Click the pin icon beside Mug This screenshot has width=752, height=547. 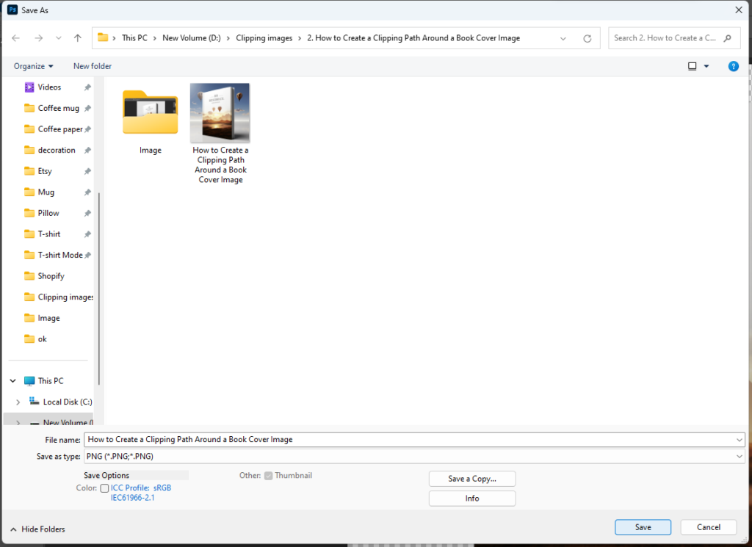point(87,192)
